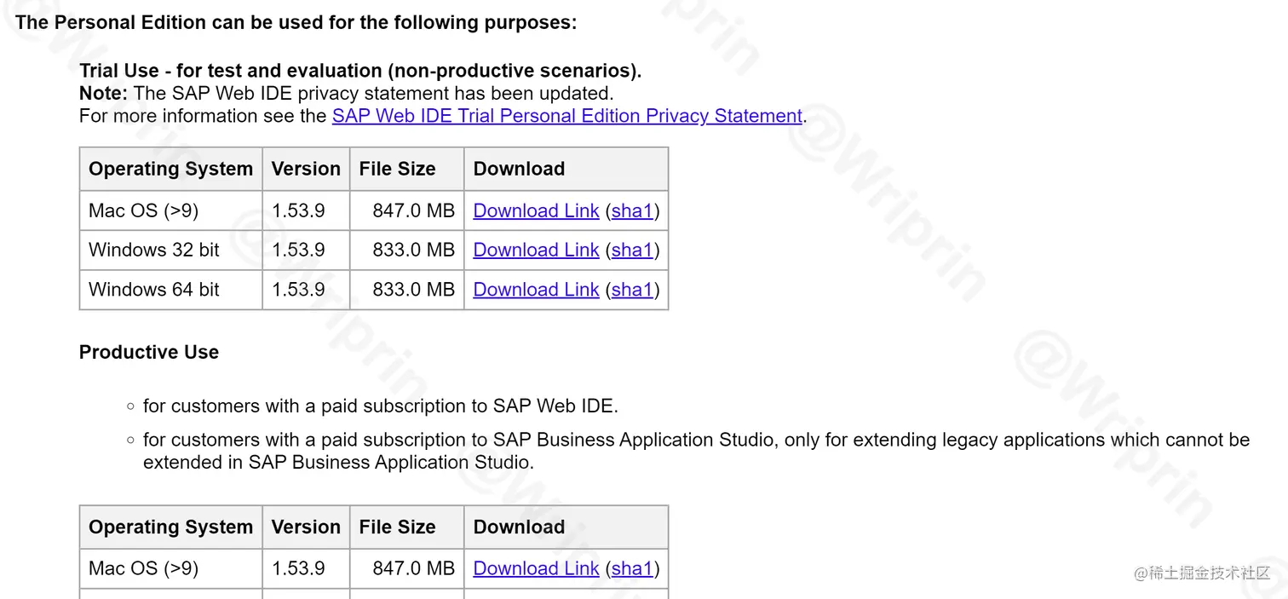Click the Windows 64 bit cell label

[153, 290]
